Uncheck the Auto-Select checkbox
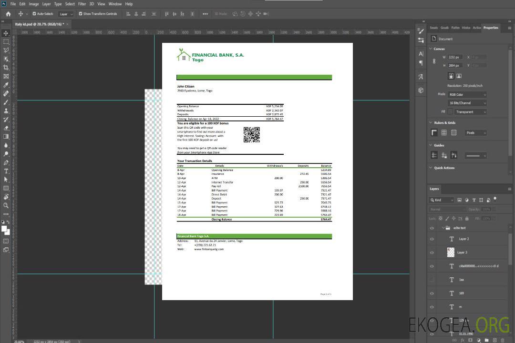515x343 pixels. click(35, 14)
